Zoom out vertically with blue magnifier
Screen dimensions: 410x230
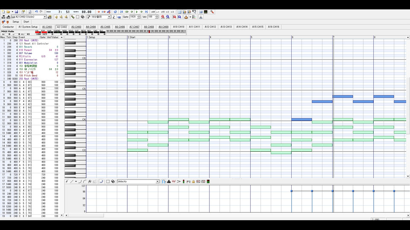coord(179,17)
